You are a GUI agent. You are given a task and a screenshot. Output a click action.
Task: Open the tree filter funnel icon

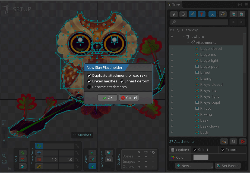(202, 14)
